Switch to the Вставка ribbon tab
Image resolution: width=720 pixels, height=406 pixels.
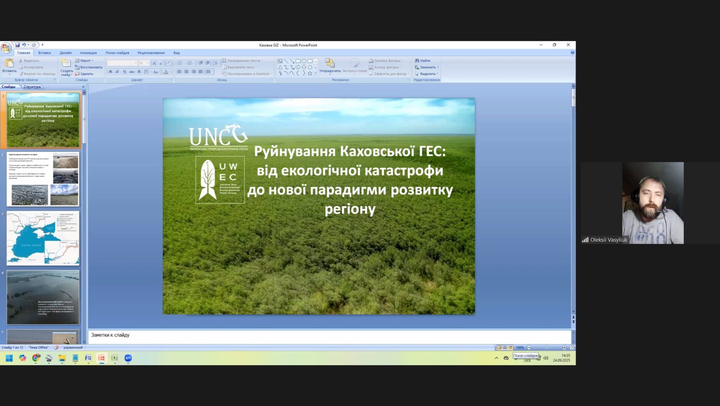(x=44, y=53)
